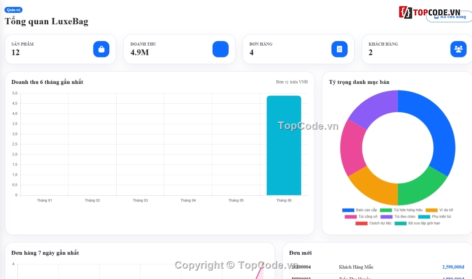This screenshot has height=279, width=472.
Task: Toggle Túi đeo chéo legend swatch
Action: [x=387, y=217]
